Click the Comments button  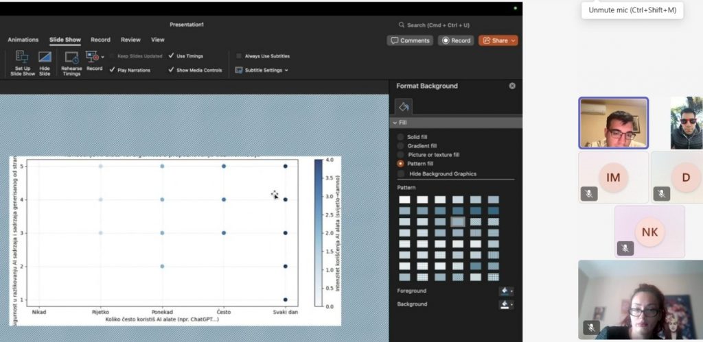[410, 40]
